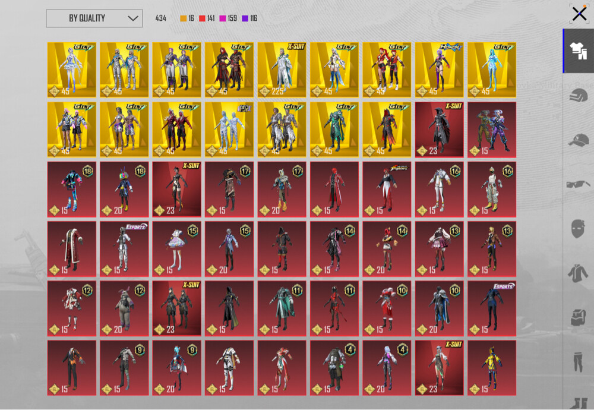The width and height of the screenshot is (594, 410).
Task: Select the King of Fighters outfit
Action: 387,189
